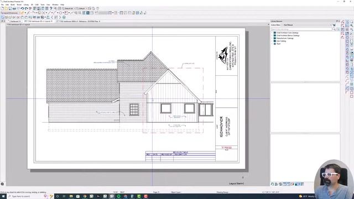Redo the last undone action
The height and width of the screenshot is (199, 354).
coord(26,9)
